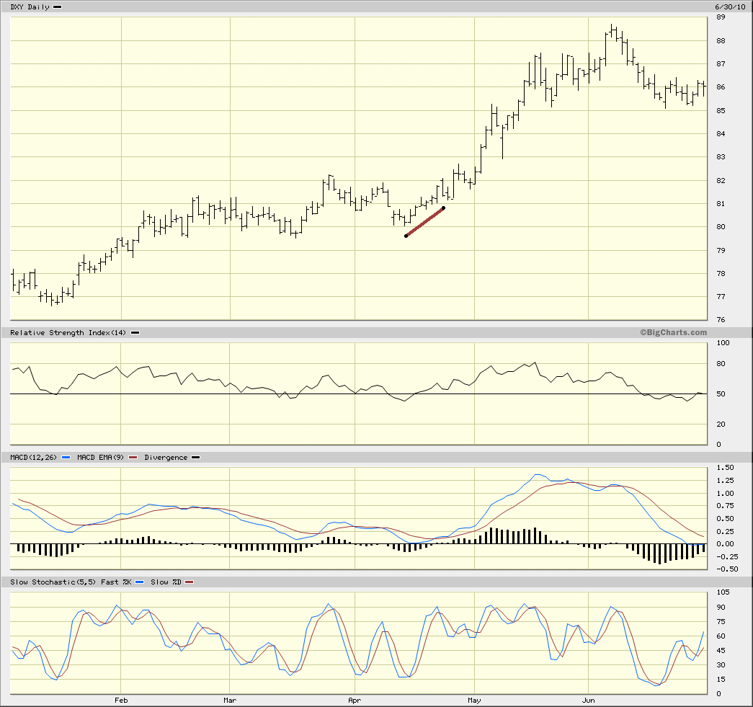Image resolution: width=753 pixels, height=707 pixels.
Task: Click the black legend swatch beside DXY Daily
Action: tap(58, 7)
